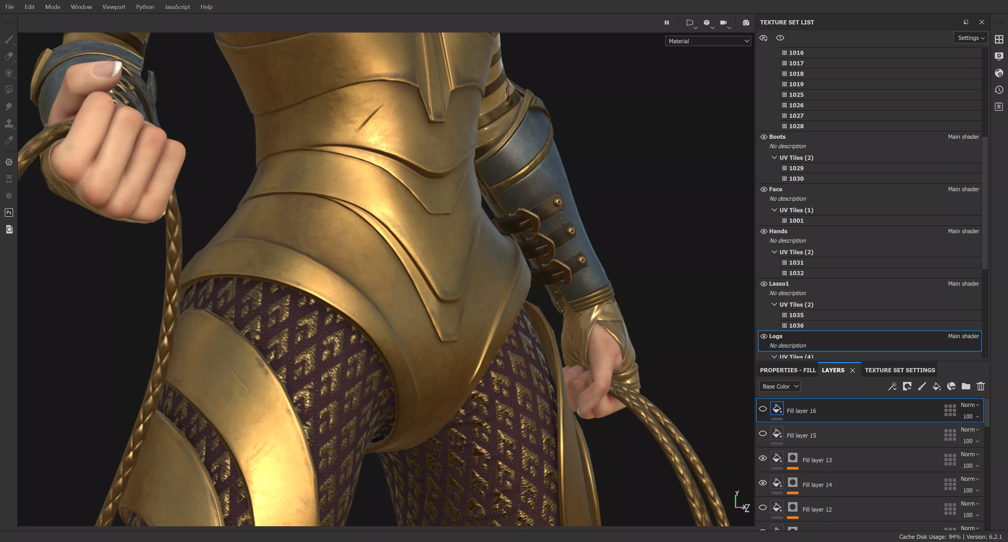Select the Clone stamp tool
1008x542 pixels.
point(9,123)
